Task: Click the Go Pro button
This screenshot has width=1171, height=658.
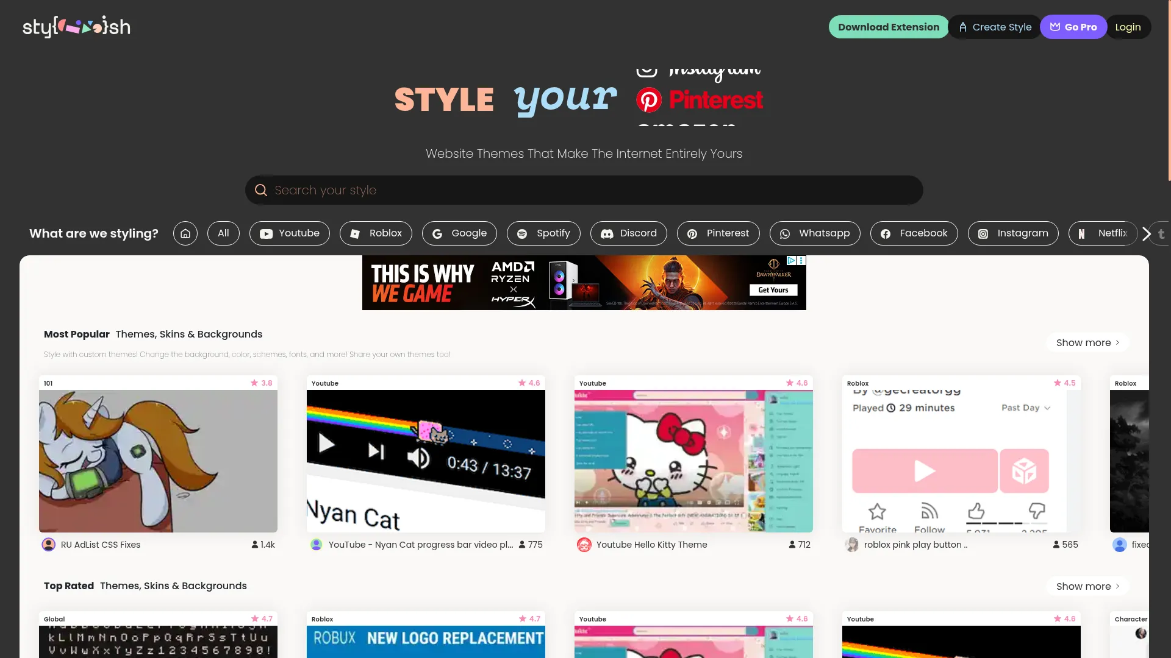Action: (1073, 27)
